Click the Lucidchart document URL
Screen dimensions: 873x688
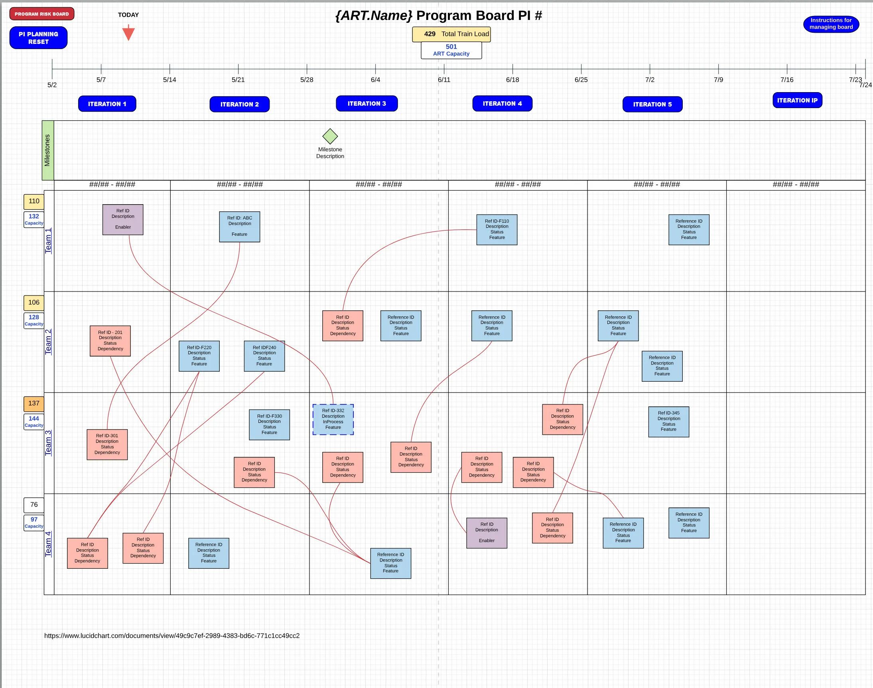click(171, 636)
